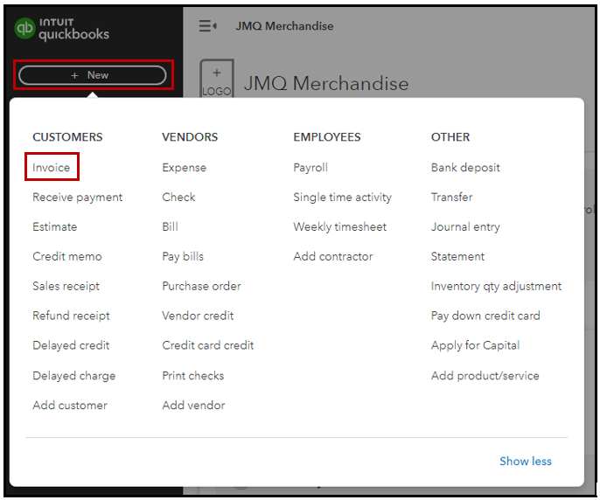Open Payroll under Employees

[x=310, y=167]
